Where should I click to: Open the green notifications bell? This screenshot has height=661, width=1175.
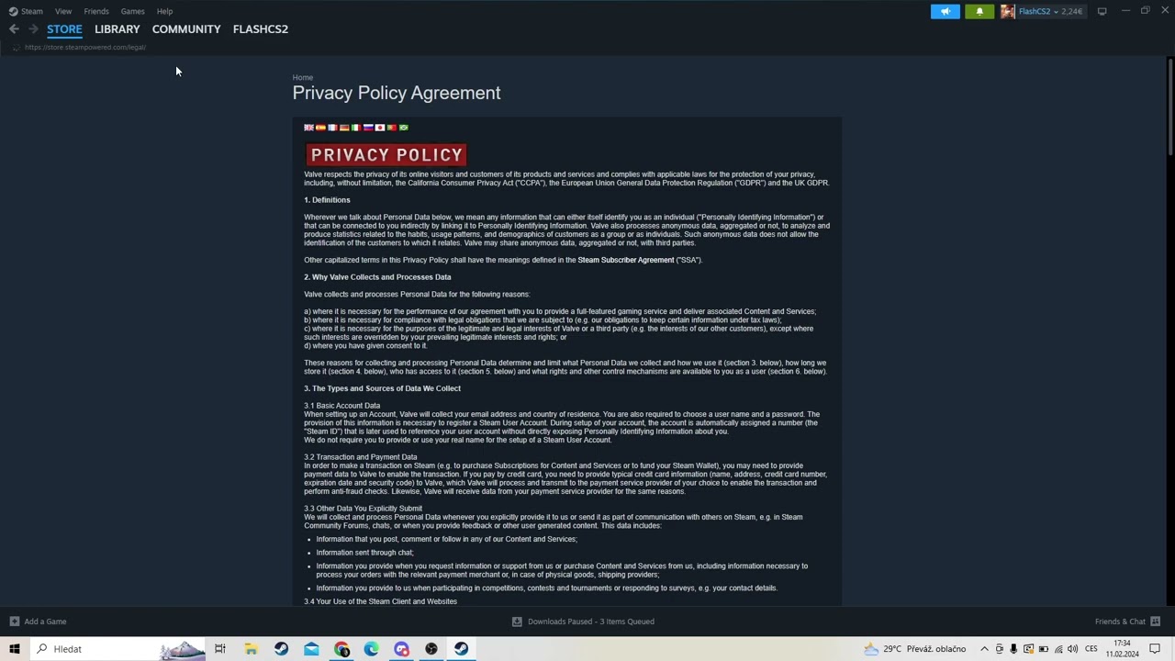point(979,11)
